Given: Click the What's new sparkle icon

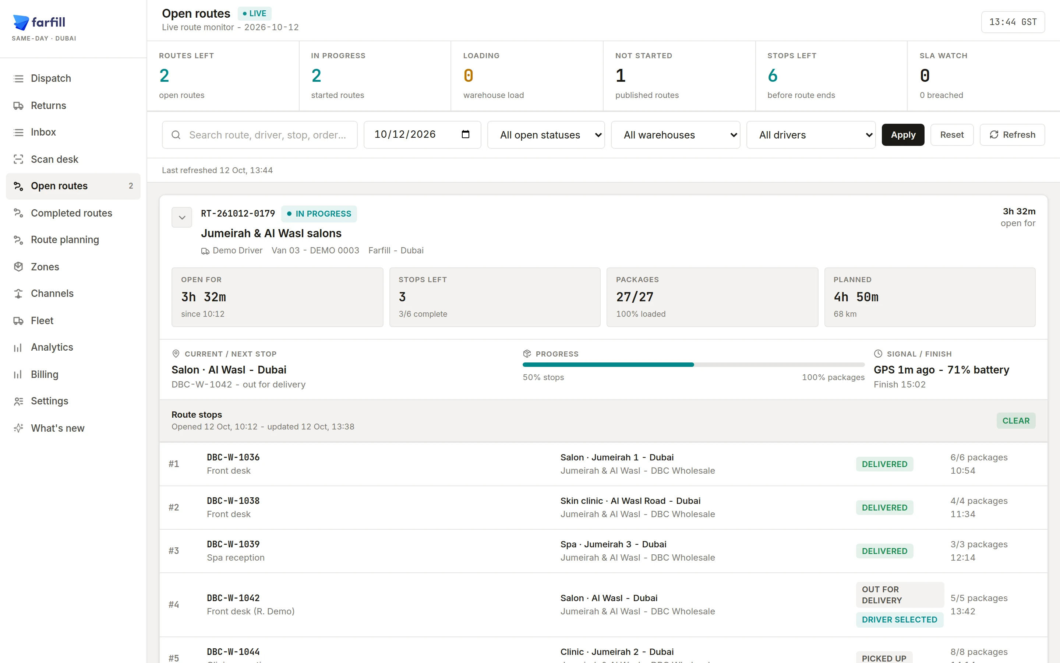Looking at the screenshot, I should click(18, 428).
